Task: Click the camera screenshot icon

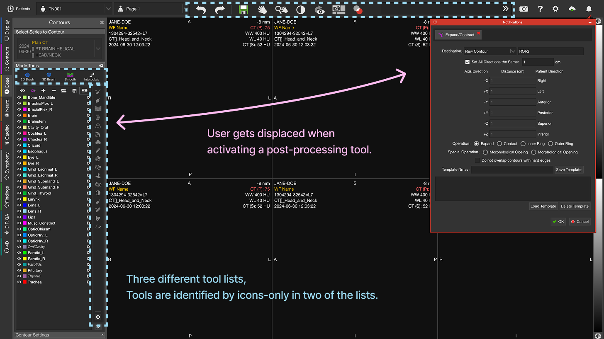Action: tap(524, 9)
